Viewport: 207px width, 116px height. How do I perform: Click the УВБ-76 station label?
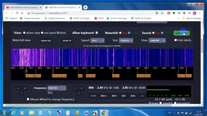point(116,76)
